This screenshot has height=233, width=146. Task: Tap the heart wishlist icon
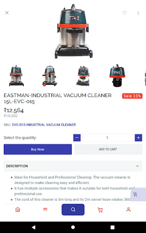point(124,13)
